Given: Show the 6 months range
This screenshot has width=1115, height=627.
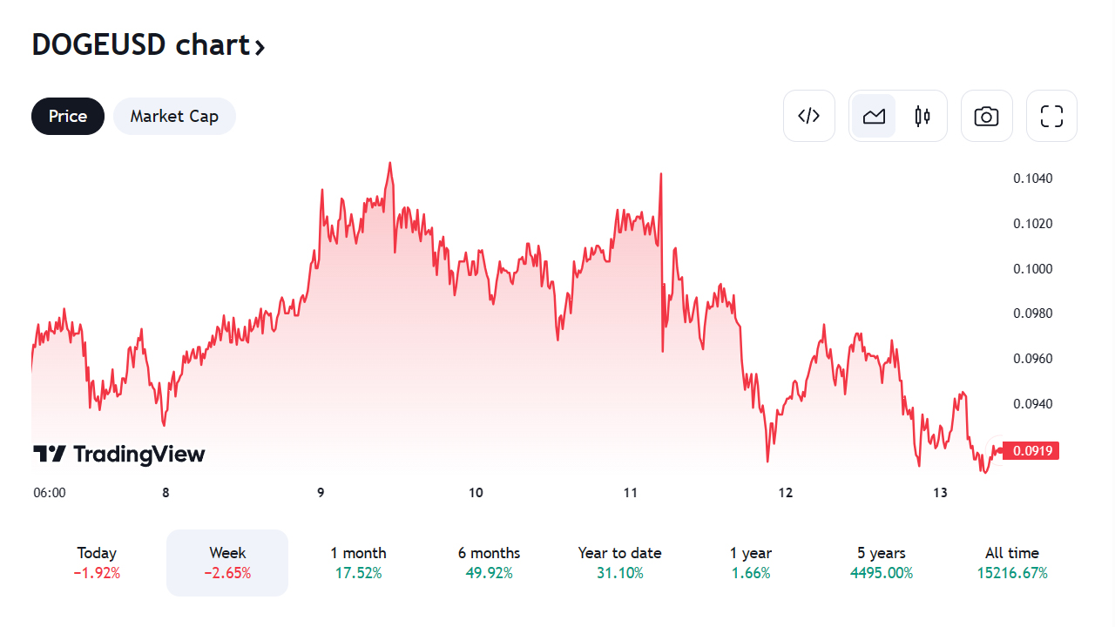Looking at the screenshot, I should [489, 563].
